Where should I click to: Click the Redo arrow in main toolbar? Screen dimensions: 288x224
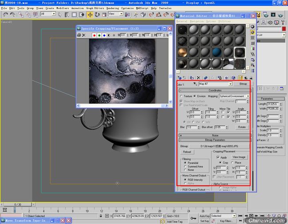(12, 15)
